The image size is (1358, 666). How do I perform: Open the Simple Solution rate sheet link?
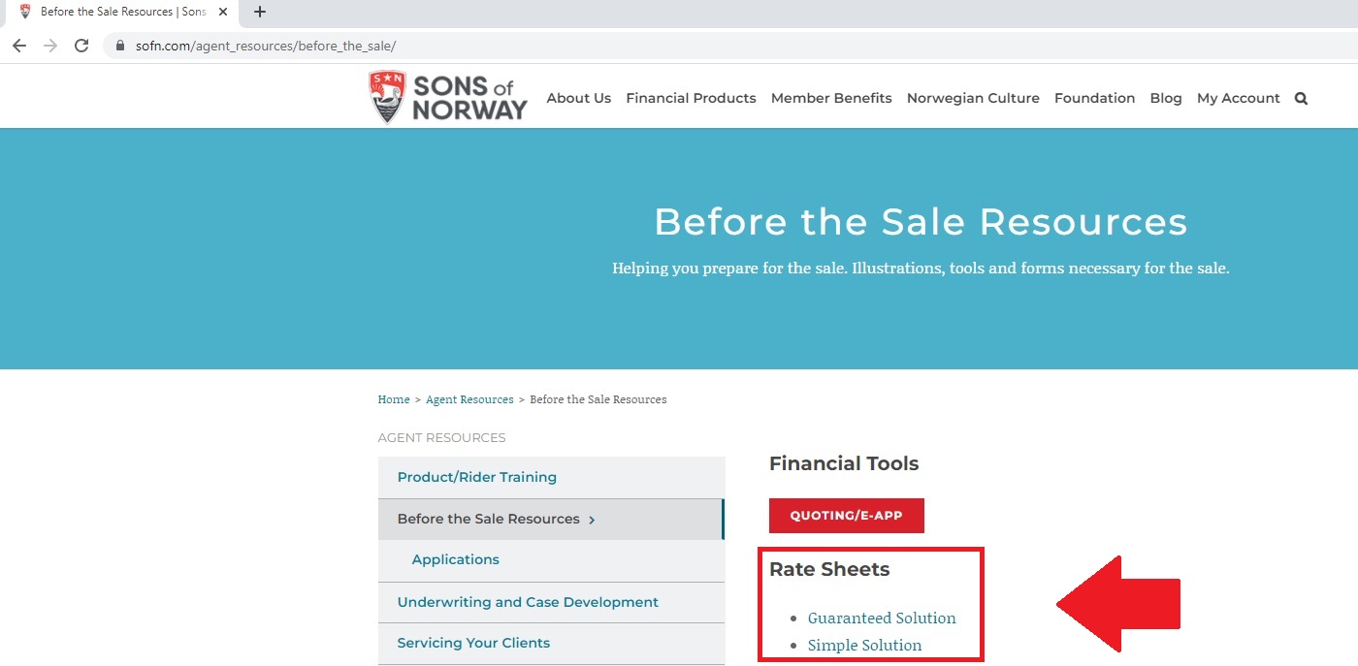tap(865, 645)
